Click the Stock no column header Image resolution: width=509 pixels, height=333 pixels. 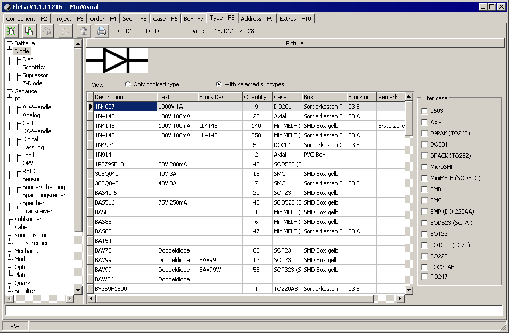coord(362,97)
